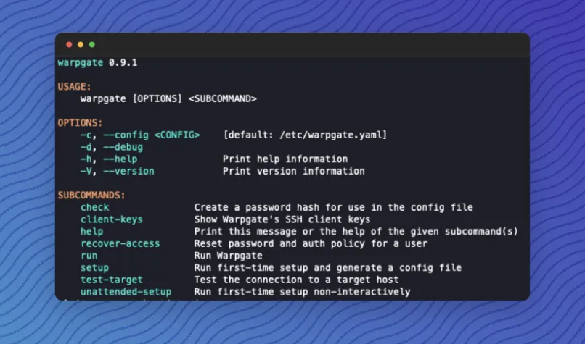Click the "check" subcommand name

click(x=94, y=207)
